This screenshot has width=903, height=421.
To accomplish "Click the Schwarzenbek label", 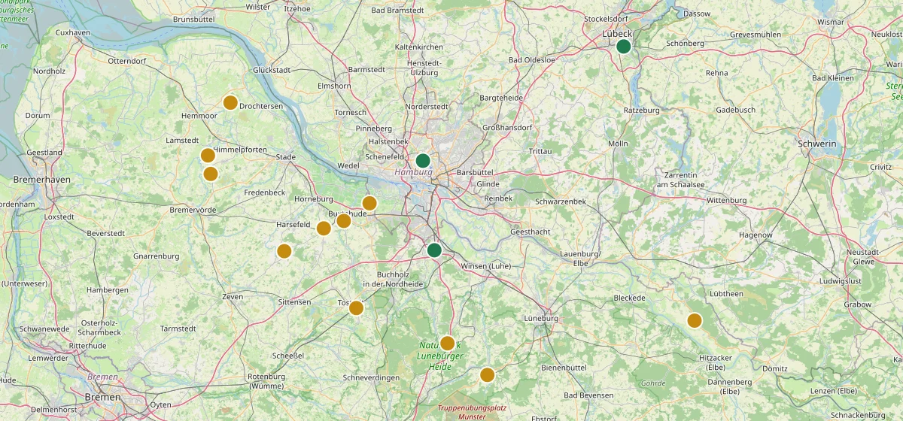I will tap(561, 202).
